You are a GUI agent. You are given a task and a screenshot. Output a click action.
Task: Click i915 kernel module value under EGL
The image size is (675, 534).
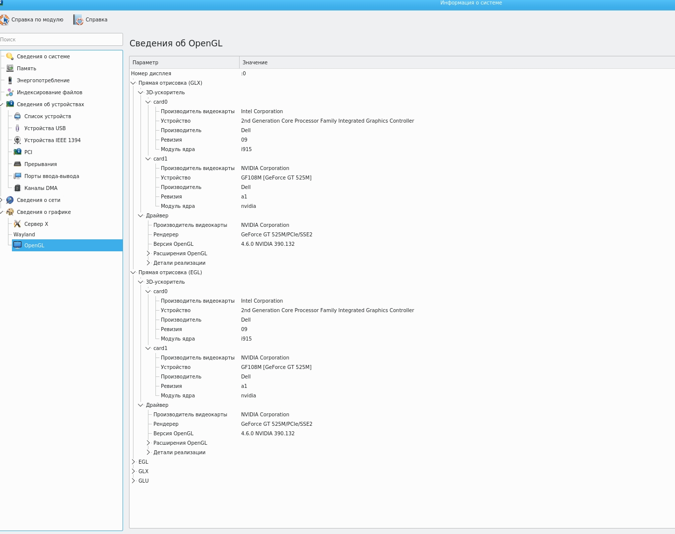click(x=247, y=339)
